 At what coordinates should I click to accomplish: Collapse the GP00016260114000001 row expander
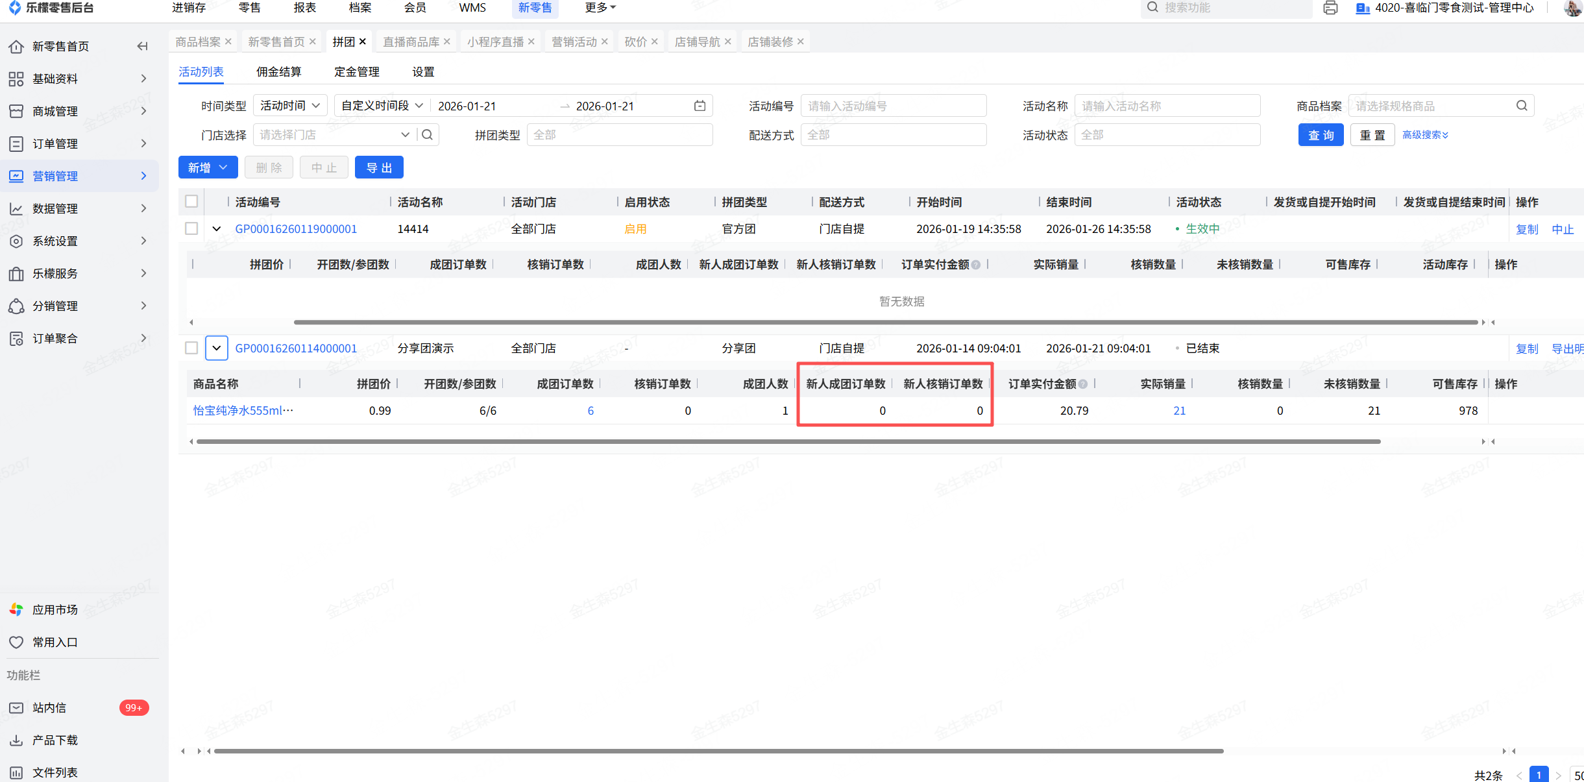[217, 348]
